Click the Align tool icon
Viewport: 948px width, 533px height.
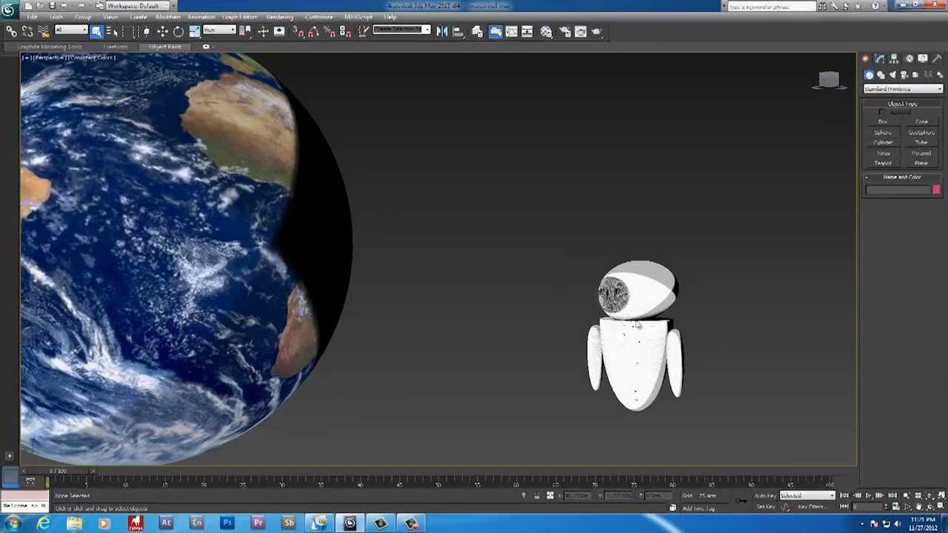coord(458,31)
